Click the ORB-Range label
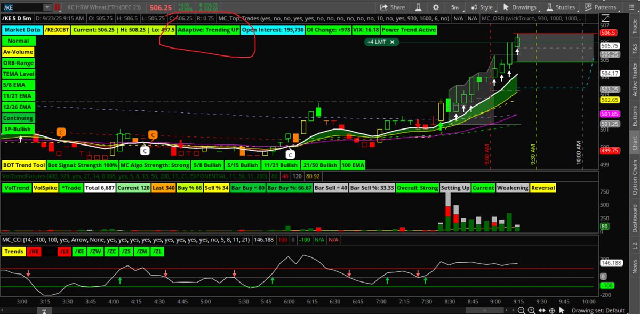Viewport: 640px width, 314px height. click(x=19, y=63)
